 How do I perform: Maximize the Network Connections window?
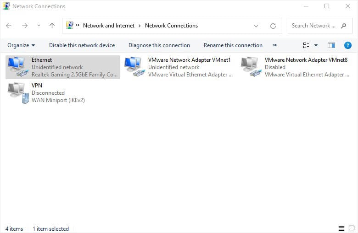point(327,6)
